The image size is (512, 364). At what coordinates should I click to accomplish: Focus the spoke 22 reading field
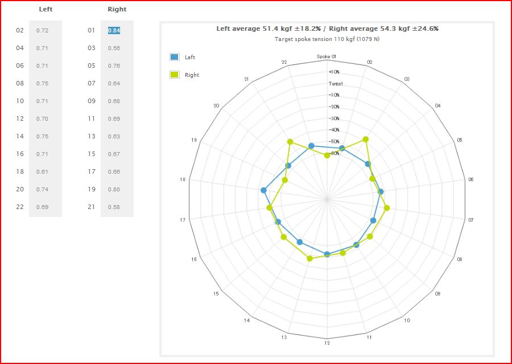click(43, 207)
